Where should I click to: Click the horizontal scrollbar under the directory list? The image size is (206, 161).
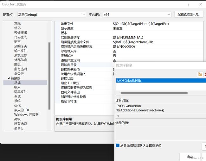154,93
